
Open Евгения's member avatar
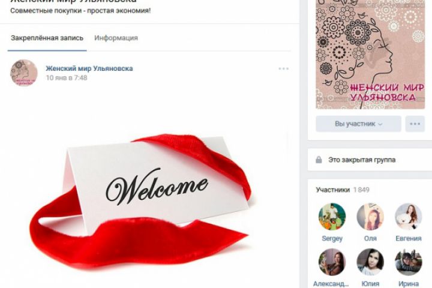click(409, 217)
